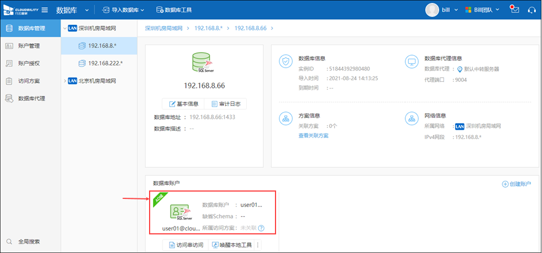Click 创建账户 to add an account
Screen dimensions: 542x253
pos(517,184)
